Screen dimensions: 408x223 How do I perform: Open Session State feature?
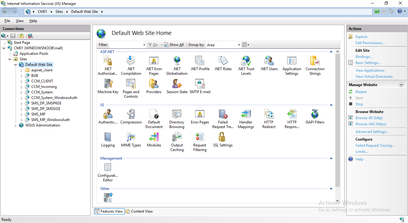pos(177,86)
